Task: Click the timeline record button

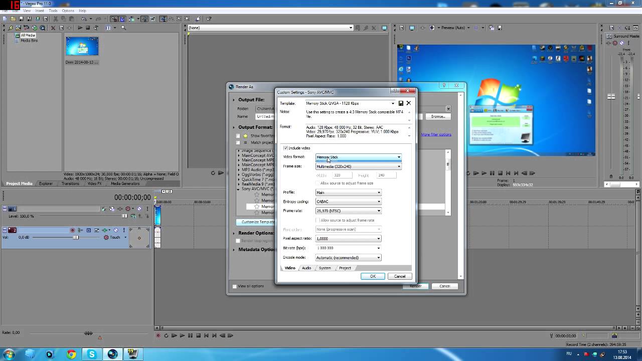Action: pos(158,335)
